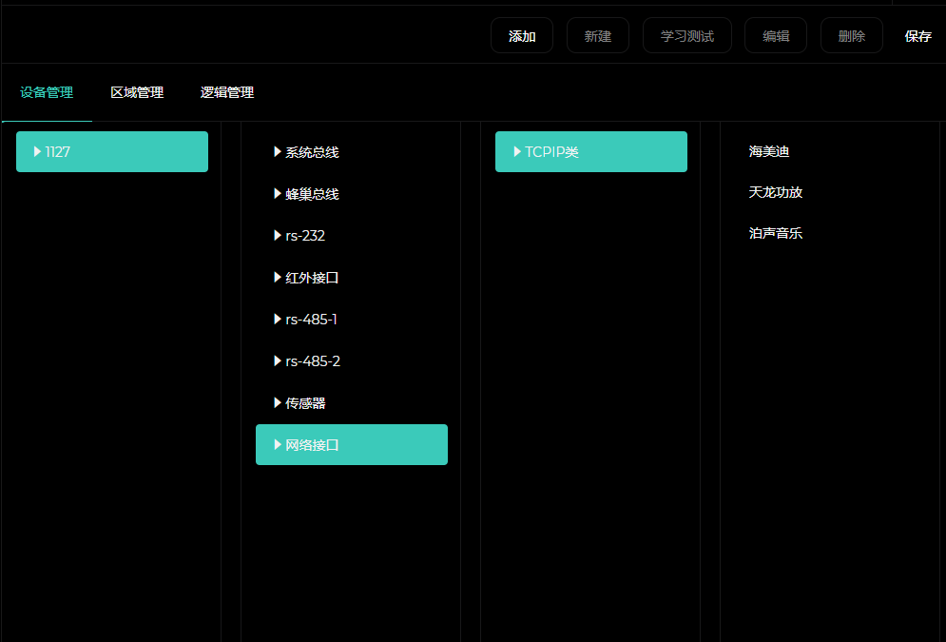The image size is (946, 642).
Task: Select 海美迪 from the device list
Action: [769, 151]
